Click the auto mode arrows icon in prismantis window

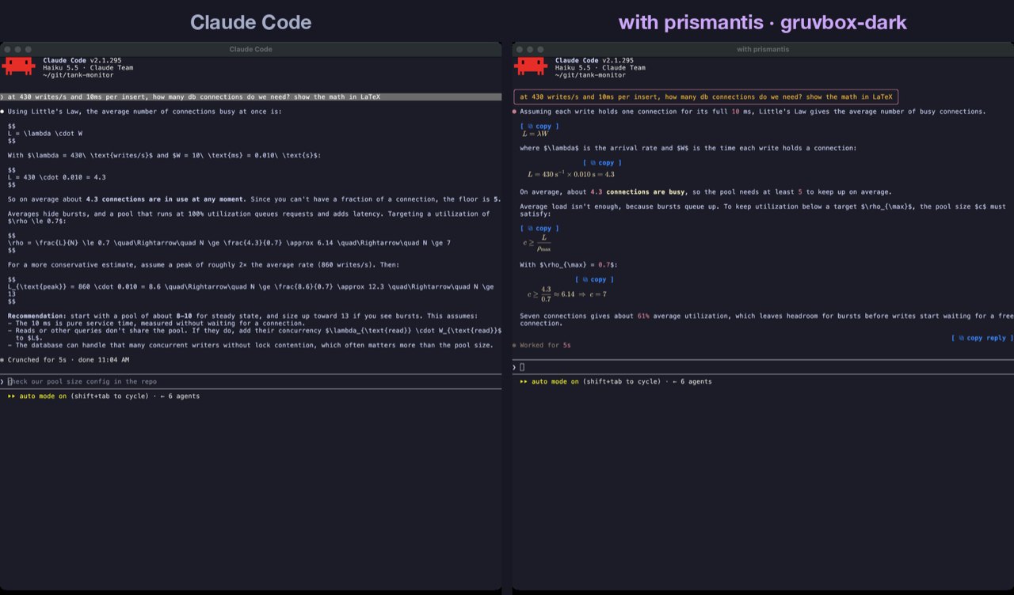click(x=524, y=381)
